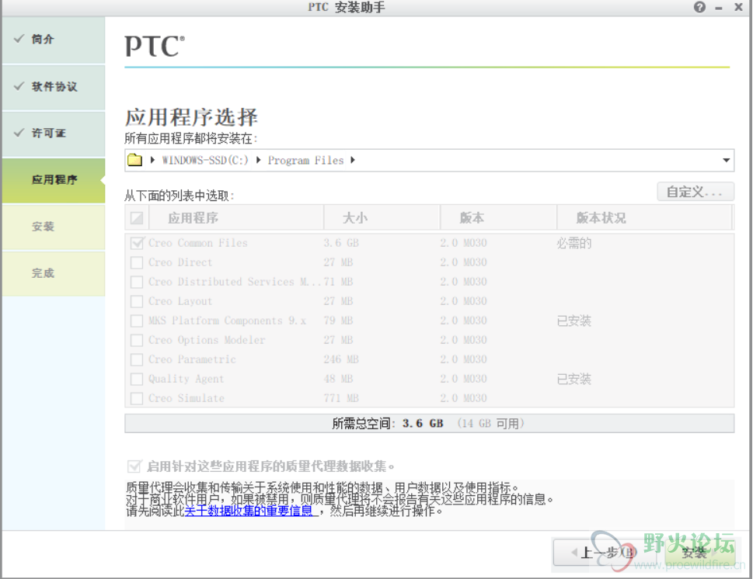
Task: Click 已安装 status of Quality Agent
Action: coord(573,379)
